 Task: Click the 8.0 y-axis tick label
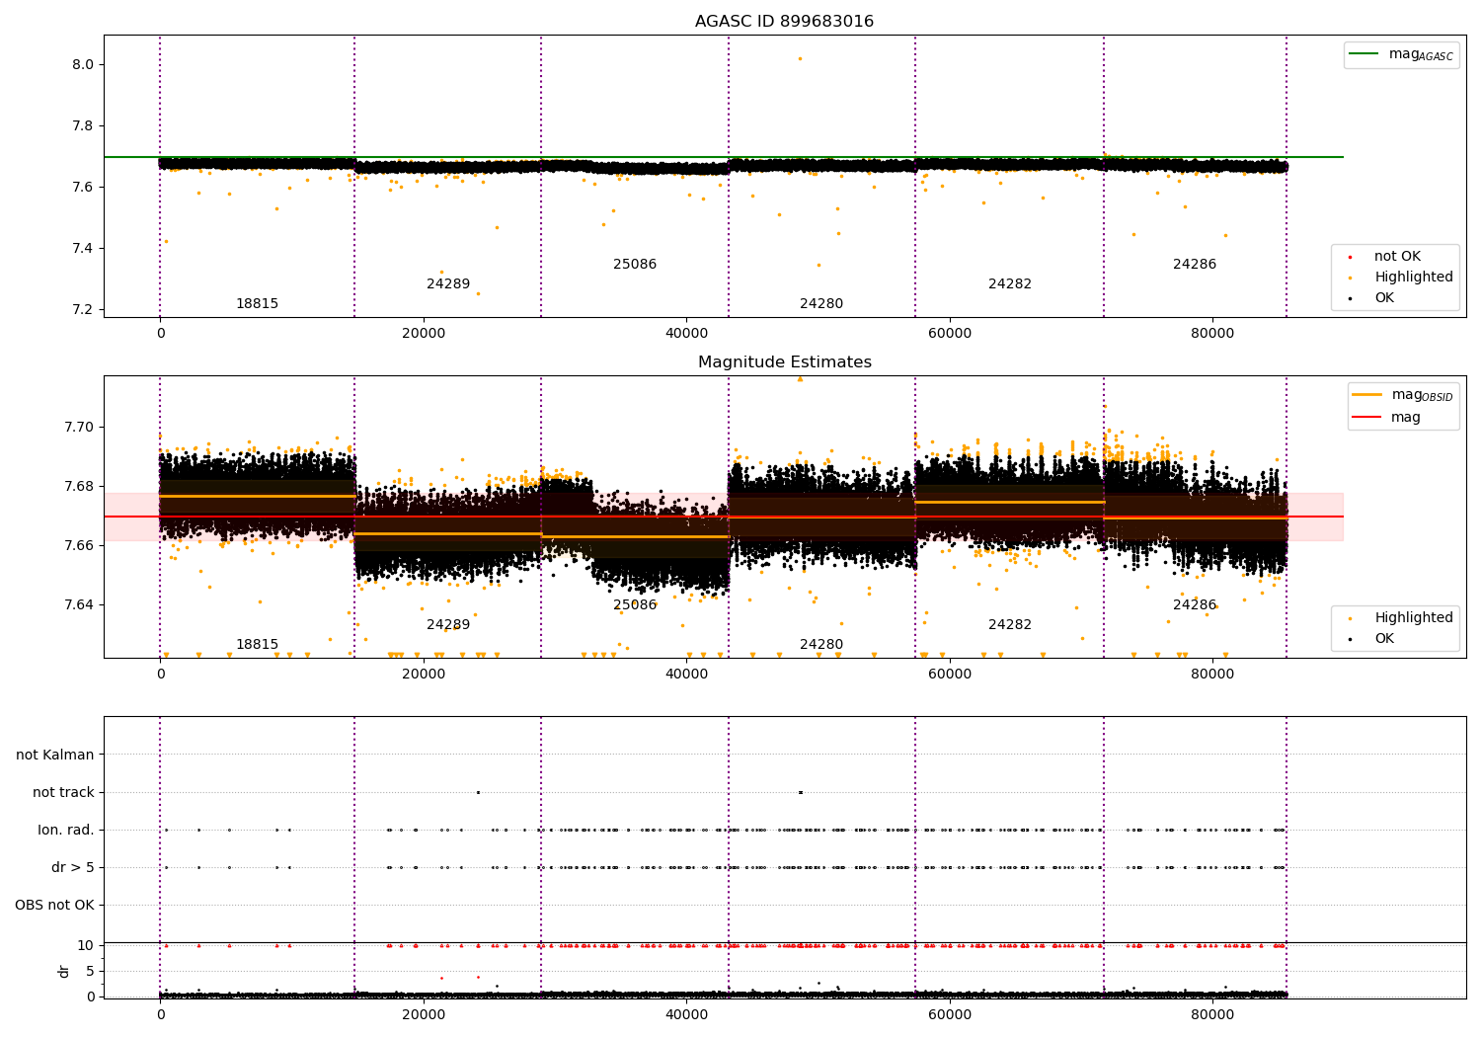[83, 65]
